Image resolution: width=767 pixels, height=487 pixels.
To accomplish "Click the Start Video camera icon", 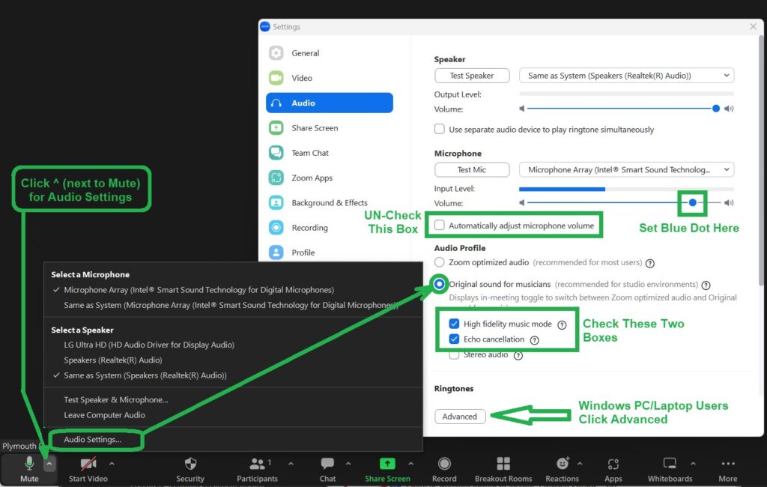I will (x=88, y=463).
